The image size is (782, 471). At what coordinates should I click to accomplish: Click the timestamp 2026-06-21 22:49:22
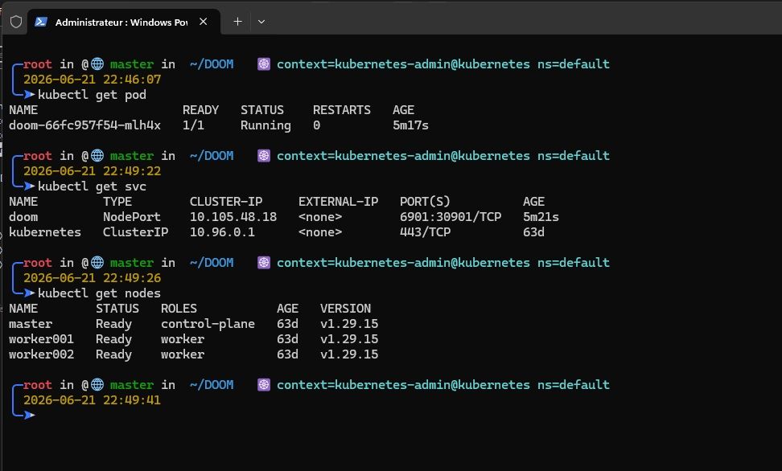pyautogui.click(x=93, y=171)
